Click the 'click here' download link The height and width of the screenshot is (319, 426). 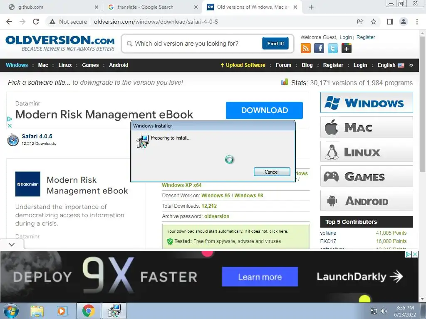(x=278, y=231)
